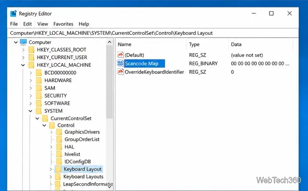Select the LeapSecondInformation tree item

[x=88, y=184]
